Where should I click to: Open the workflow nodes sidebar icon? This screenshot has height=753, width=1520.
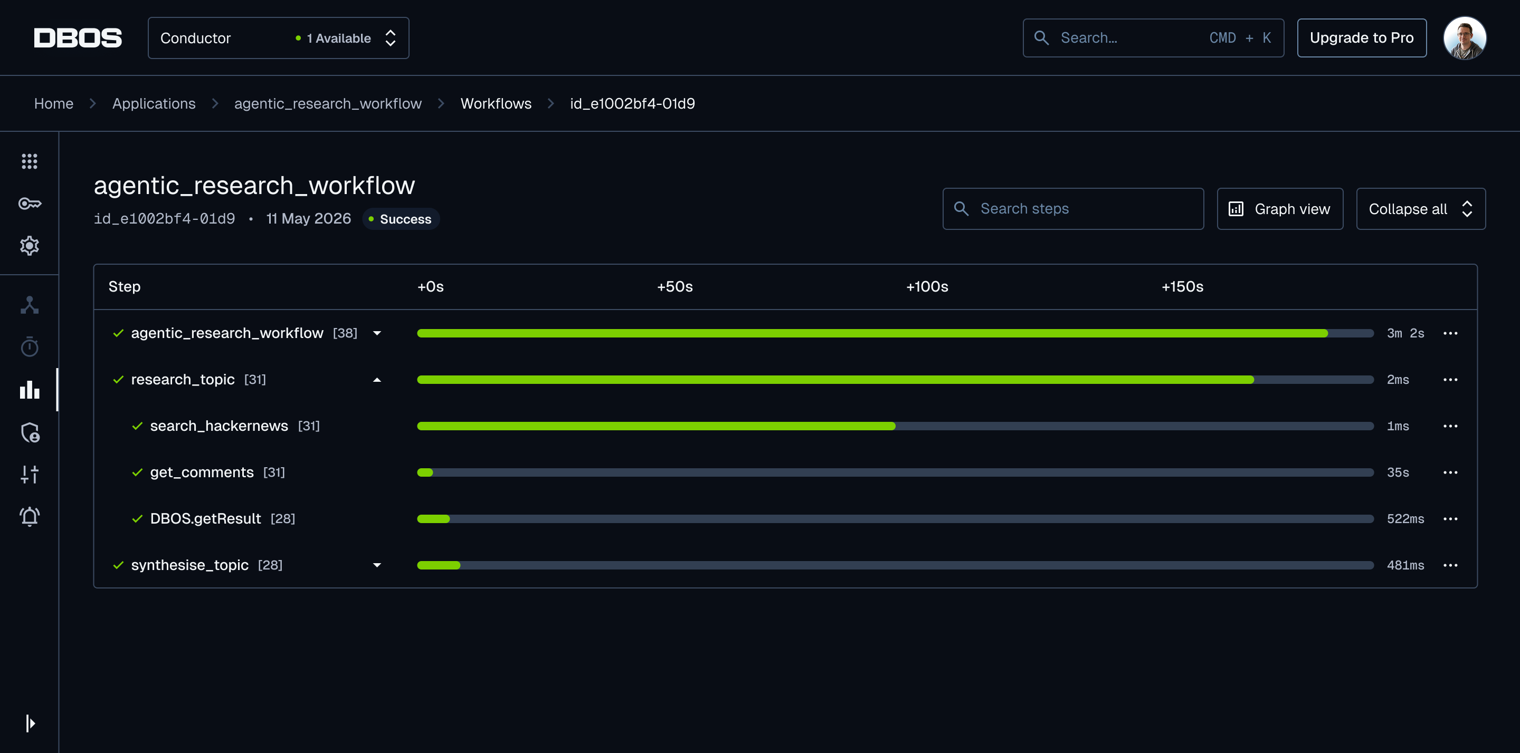pyautogui.click(x=30, y=305)
